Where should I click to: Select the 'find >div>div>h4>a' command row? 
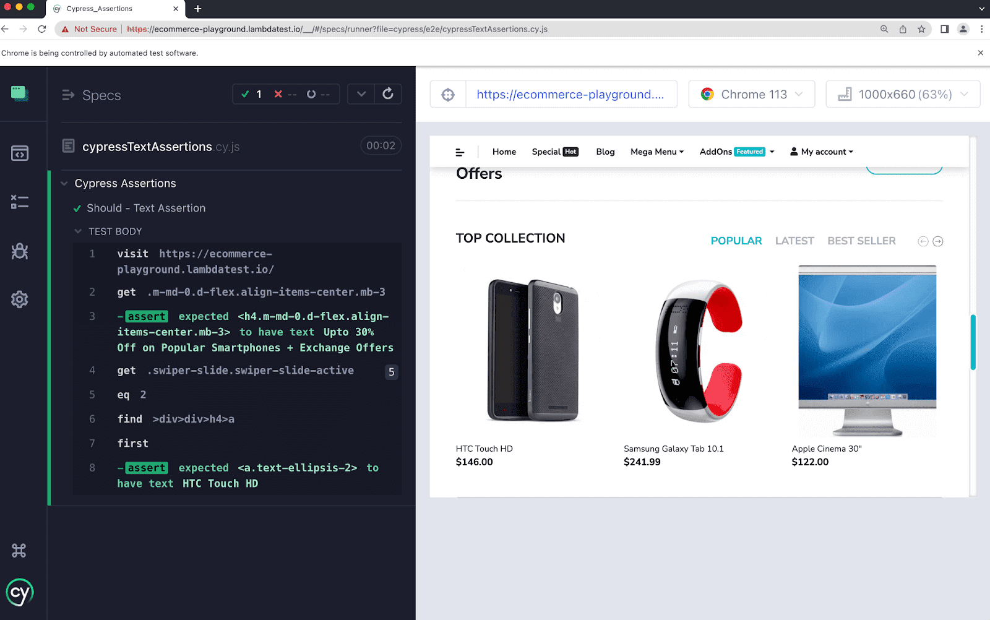click(238, 419)
